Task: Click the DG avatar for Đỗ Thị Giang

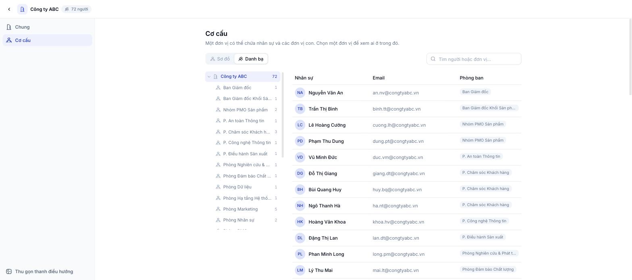Action: pyautogui.click(x=300, y=173)
